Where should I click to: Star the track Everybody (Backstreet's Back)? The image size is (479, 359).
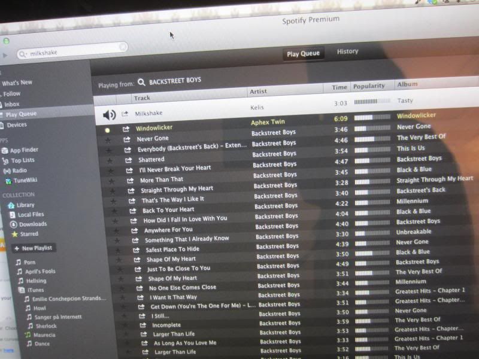pos(109,151)
